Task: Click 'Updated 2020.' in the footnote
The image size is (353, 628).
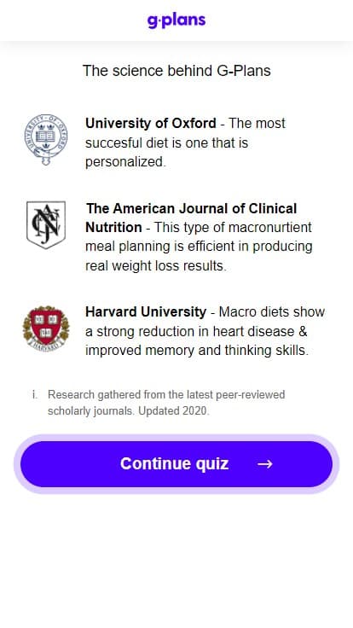Action: click(x=174, y=411)
